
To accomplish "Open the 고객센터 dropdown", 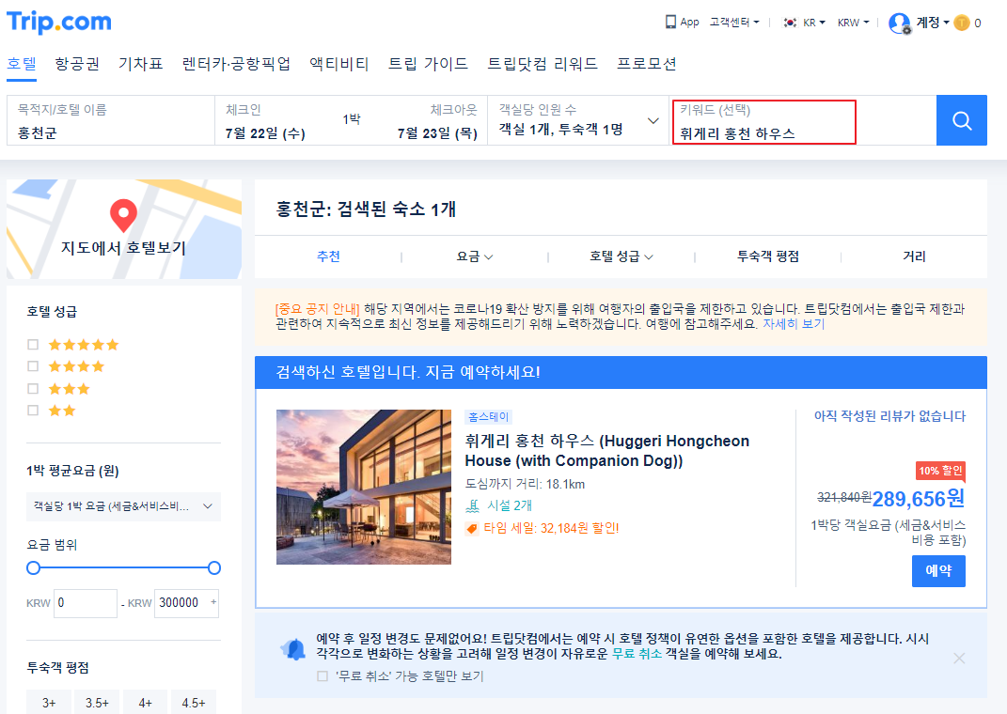I will [x=734, y=23].
